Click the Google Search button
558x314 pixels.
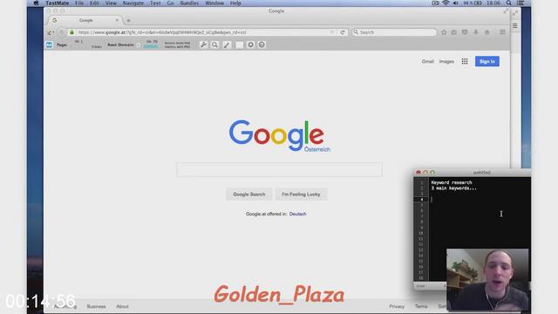(x=249, y=195)
